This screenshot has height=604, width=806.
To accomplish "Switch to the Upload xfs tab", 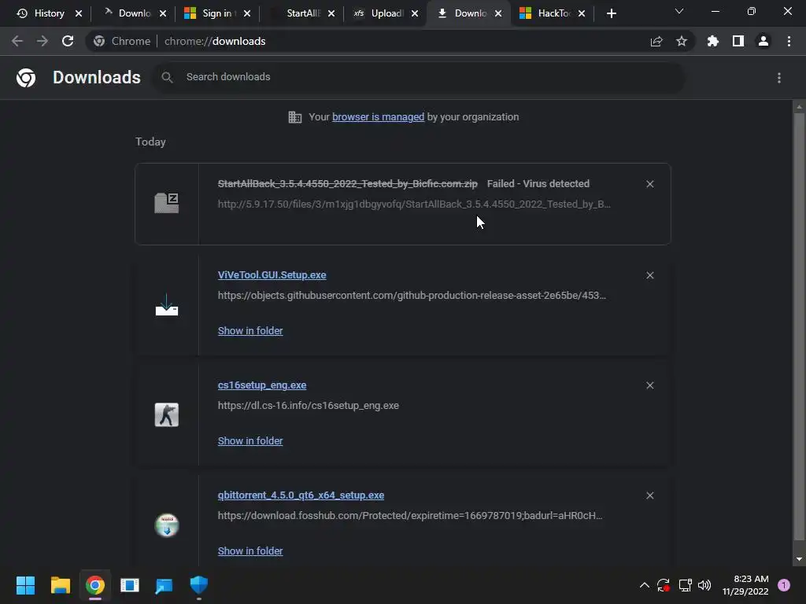I will coord(386,13).
